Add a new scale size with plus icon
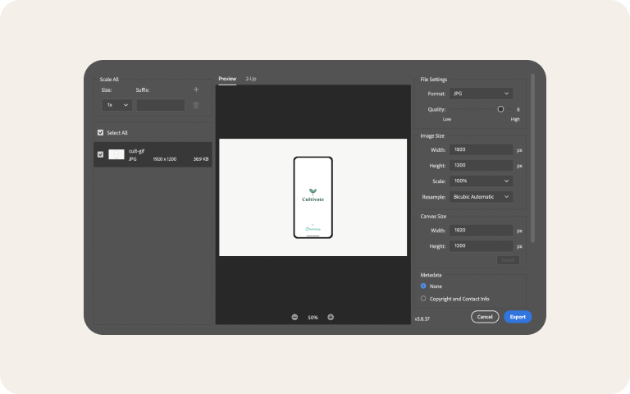Viewport: 630px width, 394px height. point(196,89)
